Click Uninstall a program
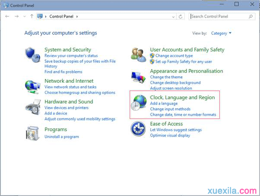 [62, 137]
